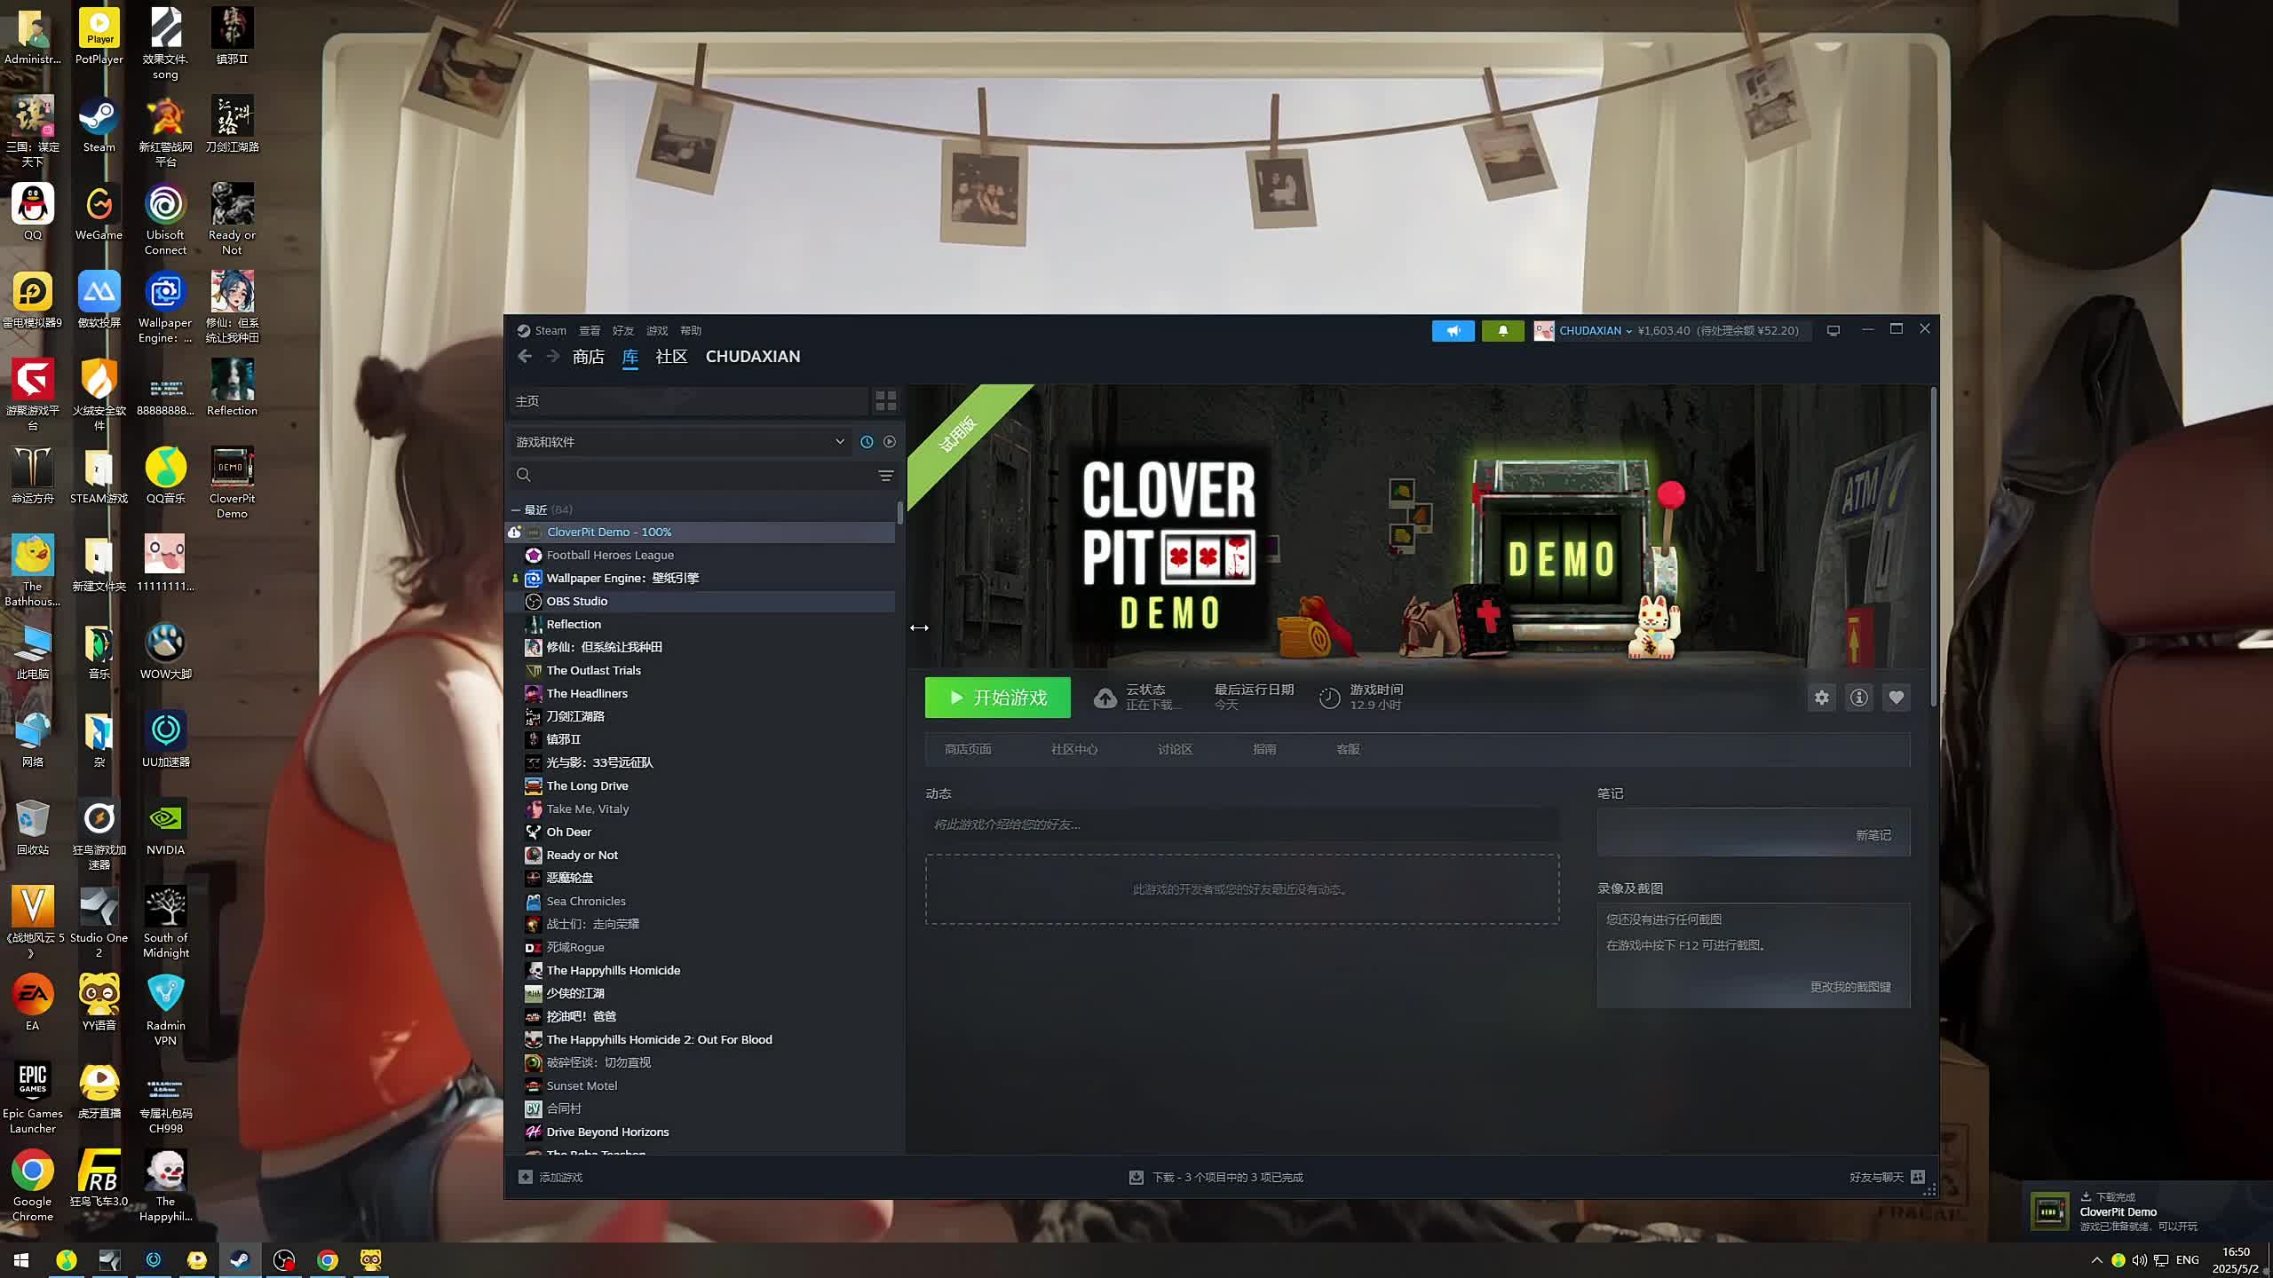Go back with the navigation left arrow
Viewport: 2273px width, 1278px height.
pyautogui.click(x=525, y=356)
